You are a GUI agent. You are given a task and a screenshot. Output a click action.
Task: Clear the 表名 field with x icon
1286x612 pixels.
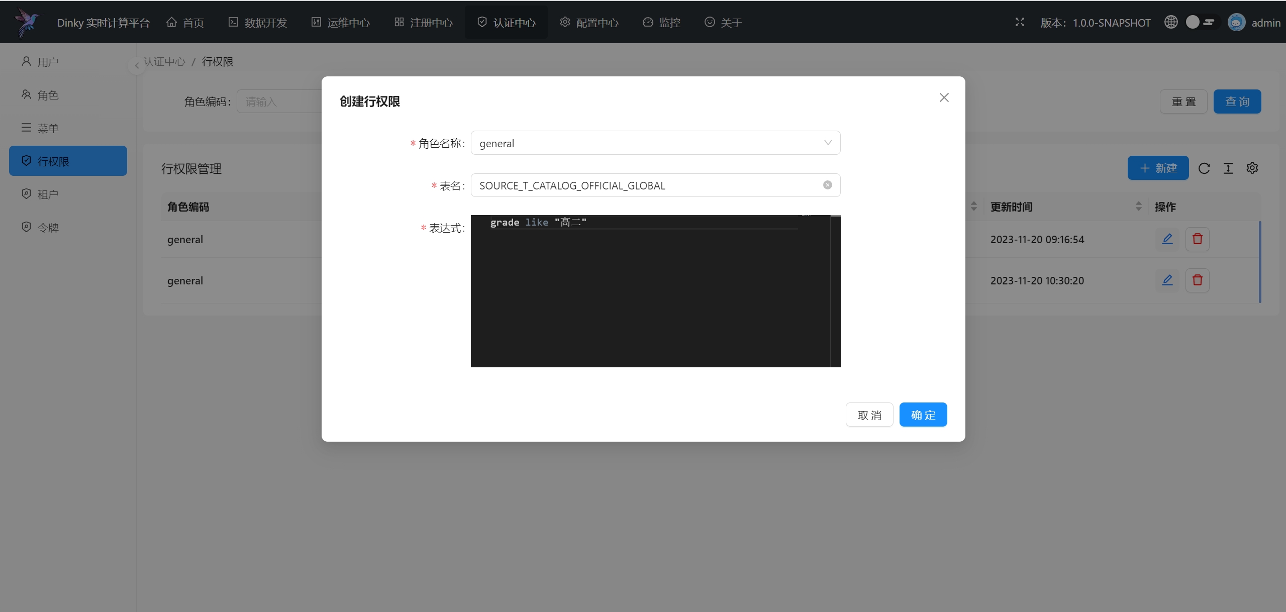(828, 185)
